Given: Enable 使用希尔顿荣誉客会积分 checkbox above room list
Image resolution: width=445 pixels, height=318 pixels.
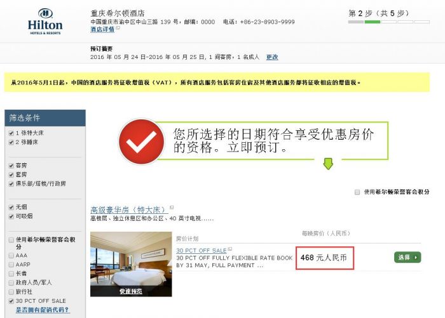Looking at the screenshot, I should point(357,192).
